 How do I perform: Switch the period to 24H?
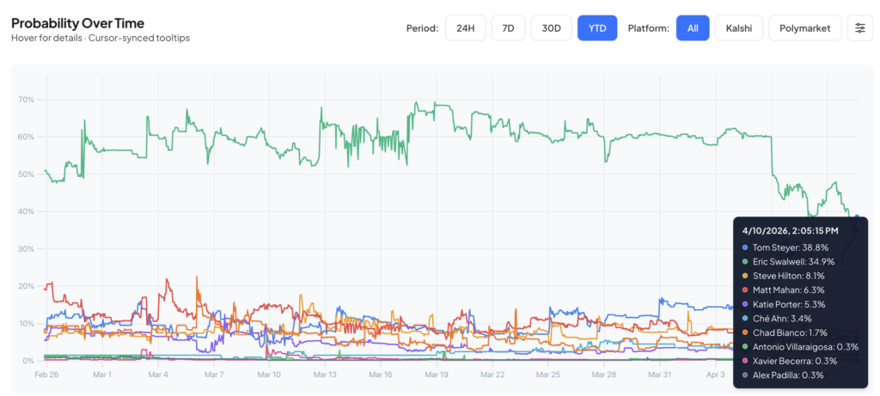[x=465, y=28]
